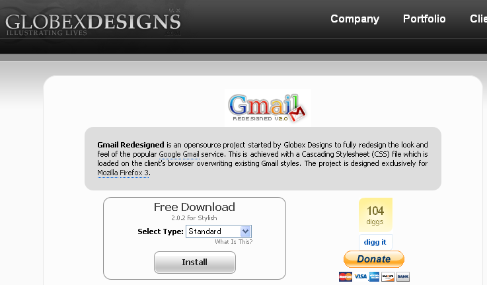Click the 'Select Type:' label

(x=161, y=231)
